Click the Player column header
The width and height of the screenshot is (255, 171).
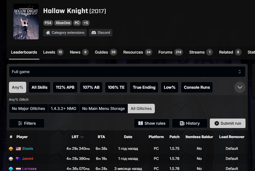22,137
